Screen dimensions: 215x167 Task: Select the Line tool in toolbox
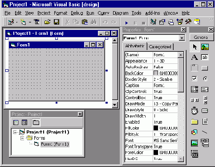[205, 132]
